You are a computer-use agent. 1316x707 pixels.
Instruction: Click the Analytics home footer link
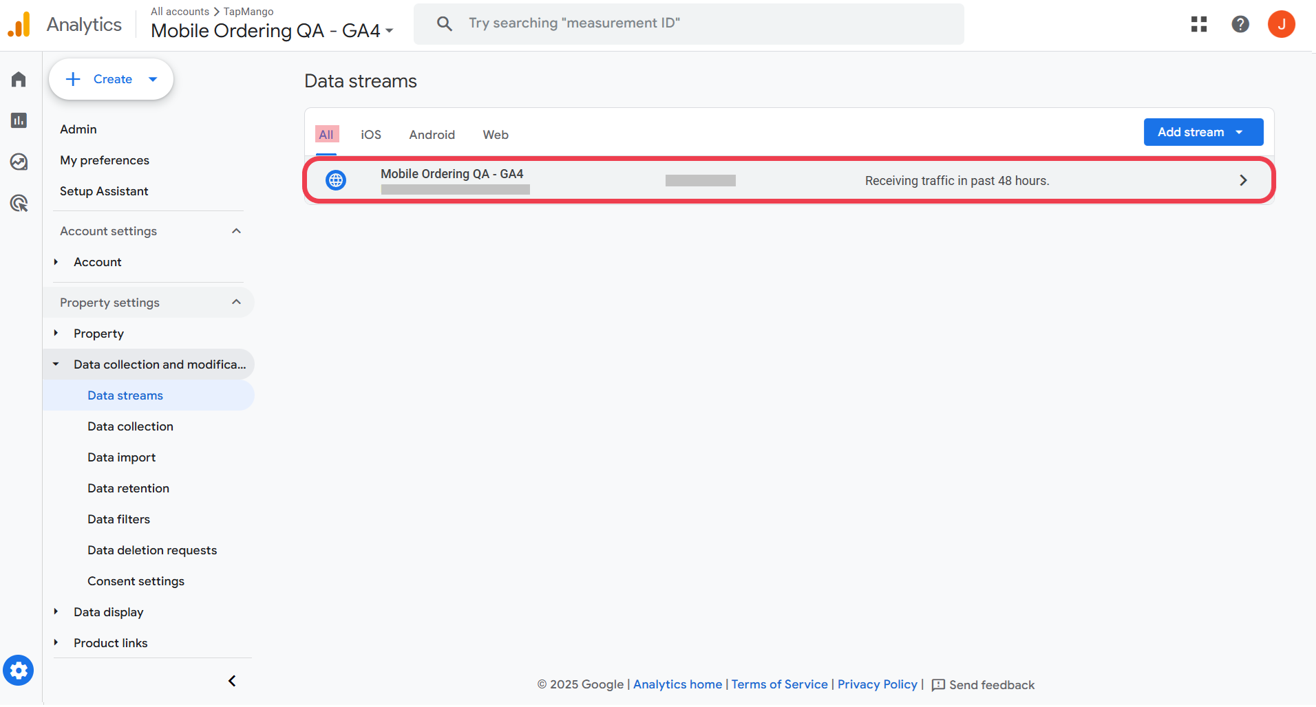click(678, 684)
